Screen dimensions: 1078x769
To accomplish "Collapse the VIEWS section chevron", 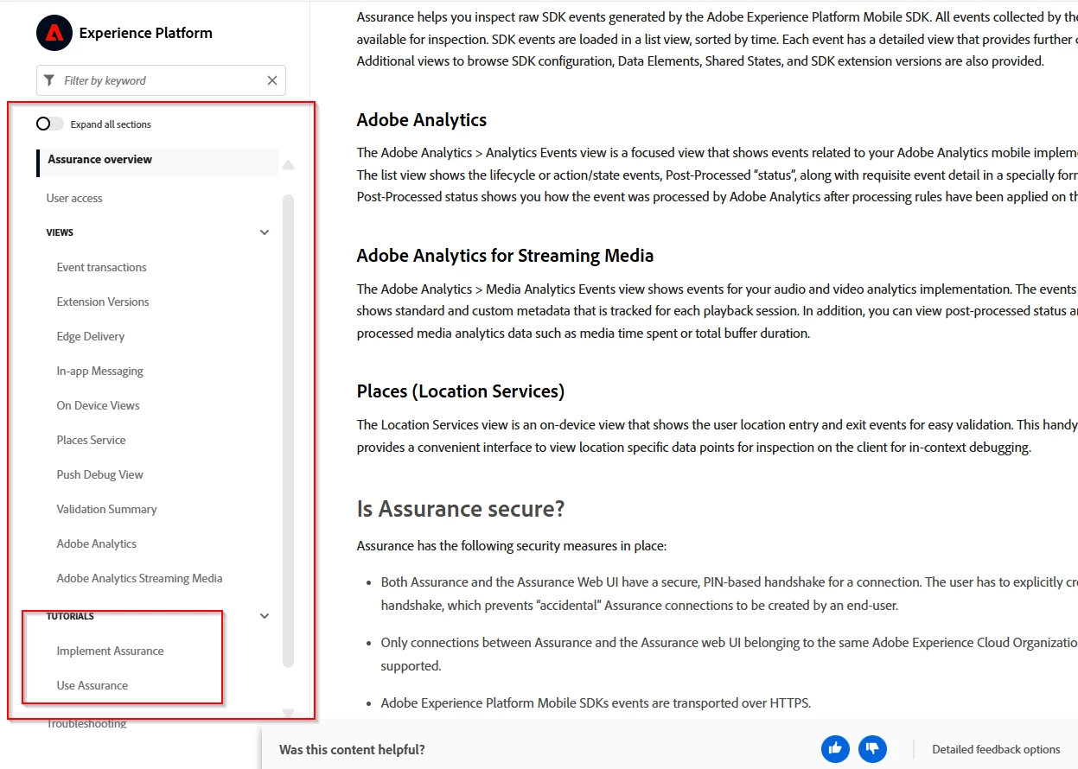I will pyautogui.click(x=265, y=232).
